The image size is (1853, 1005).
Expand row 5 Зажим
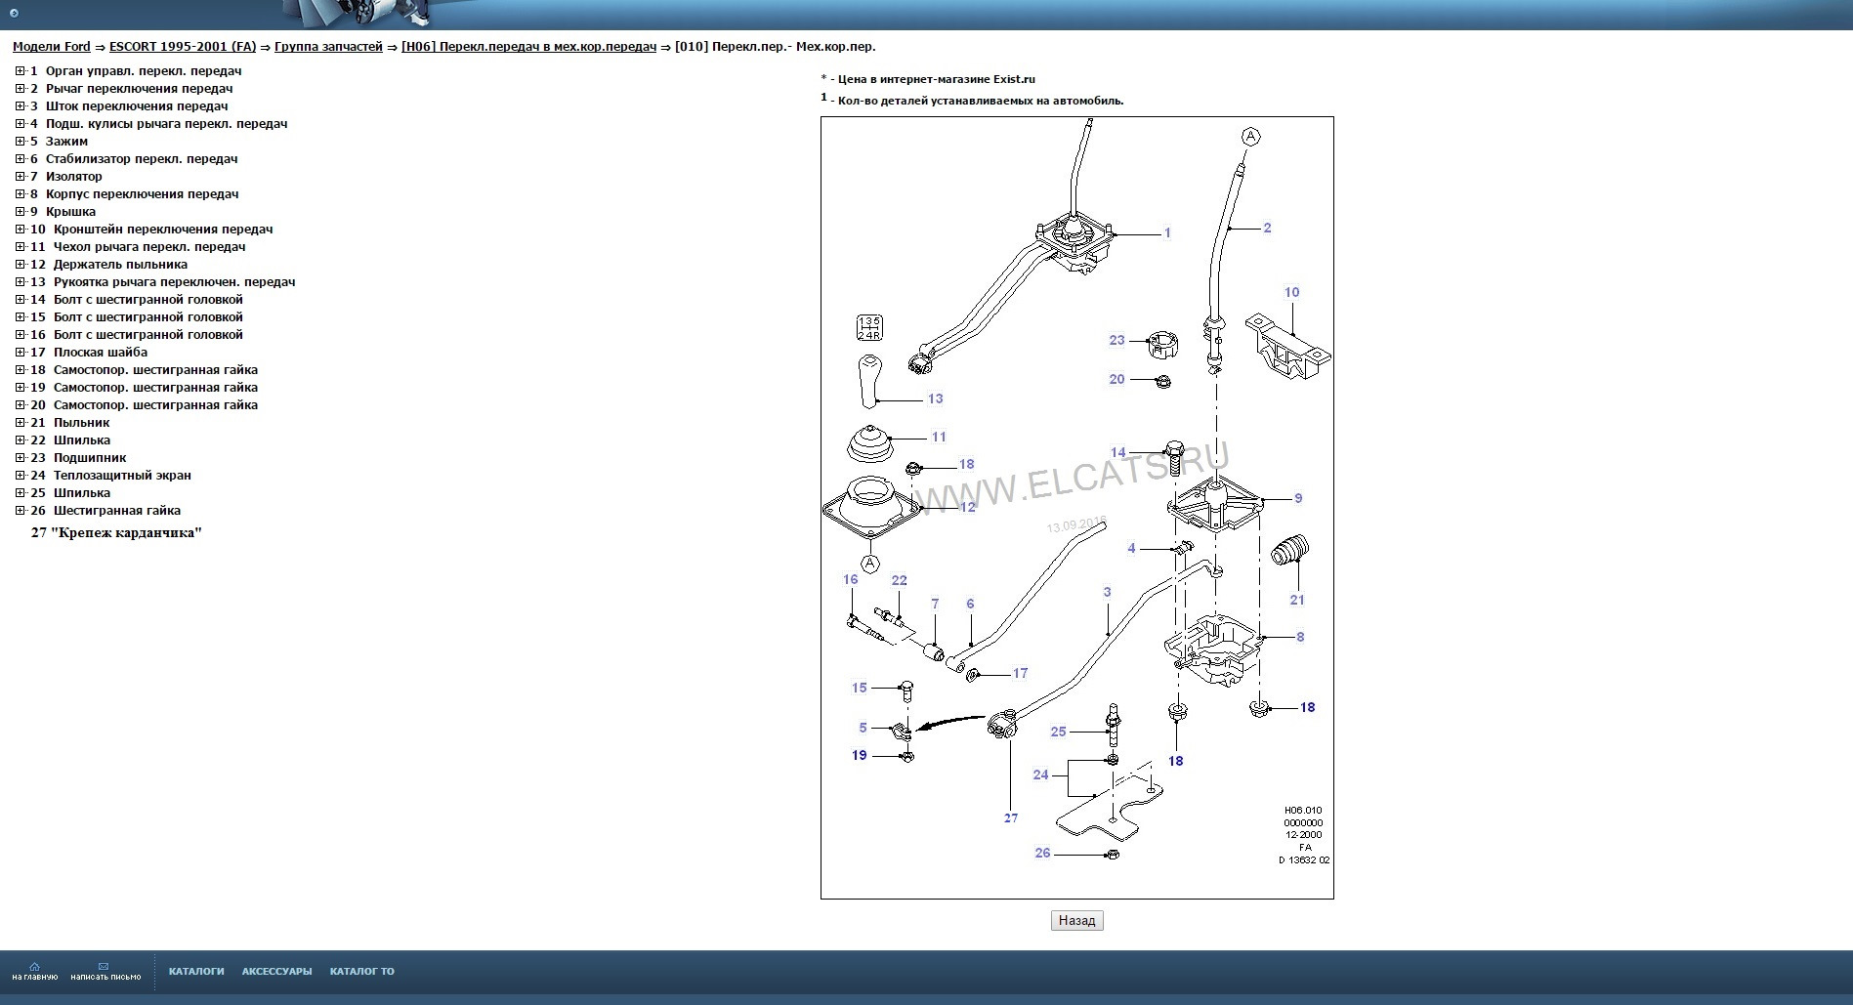pos(20,142)
